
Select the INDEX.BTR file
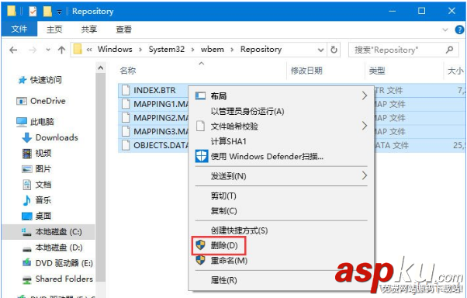(154, 90)
